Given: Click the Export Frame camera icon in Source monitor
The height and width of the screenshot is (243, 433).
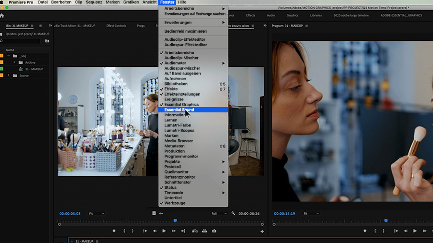Looking at the screenshot, I should [x=214, y=231].
